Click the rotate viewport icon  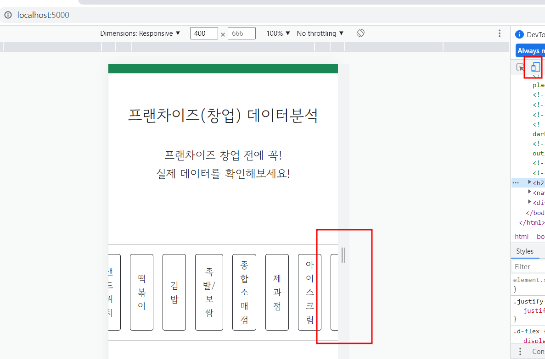coord(360,33)
